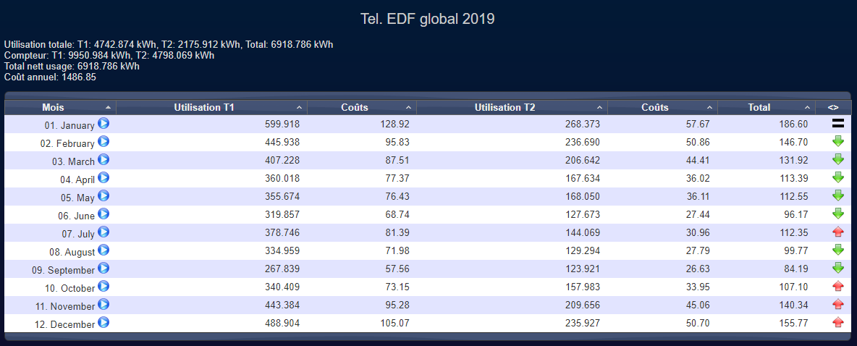Click the red up arrow for November
This screenshot has height=346, width=857.
[838, 304]
